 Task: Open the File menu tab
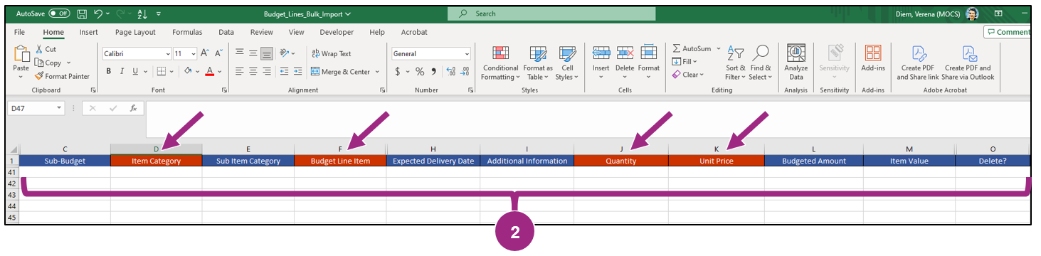[19, 32]
